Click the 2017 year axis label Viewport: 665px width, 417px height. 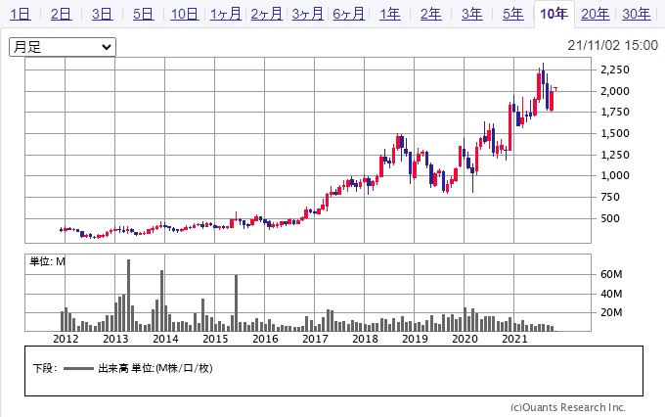pos(315,339)
